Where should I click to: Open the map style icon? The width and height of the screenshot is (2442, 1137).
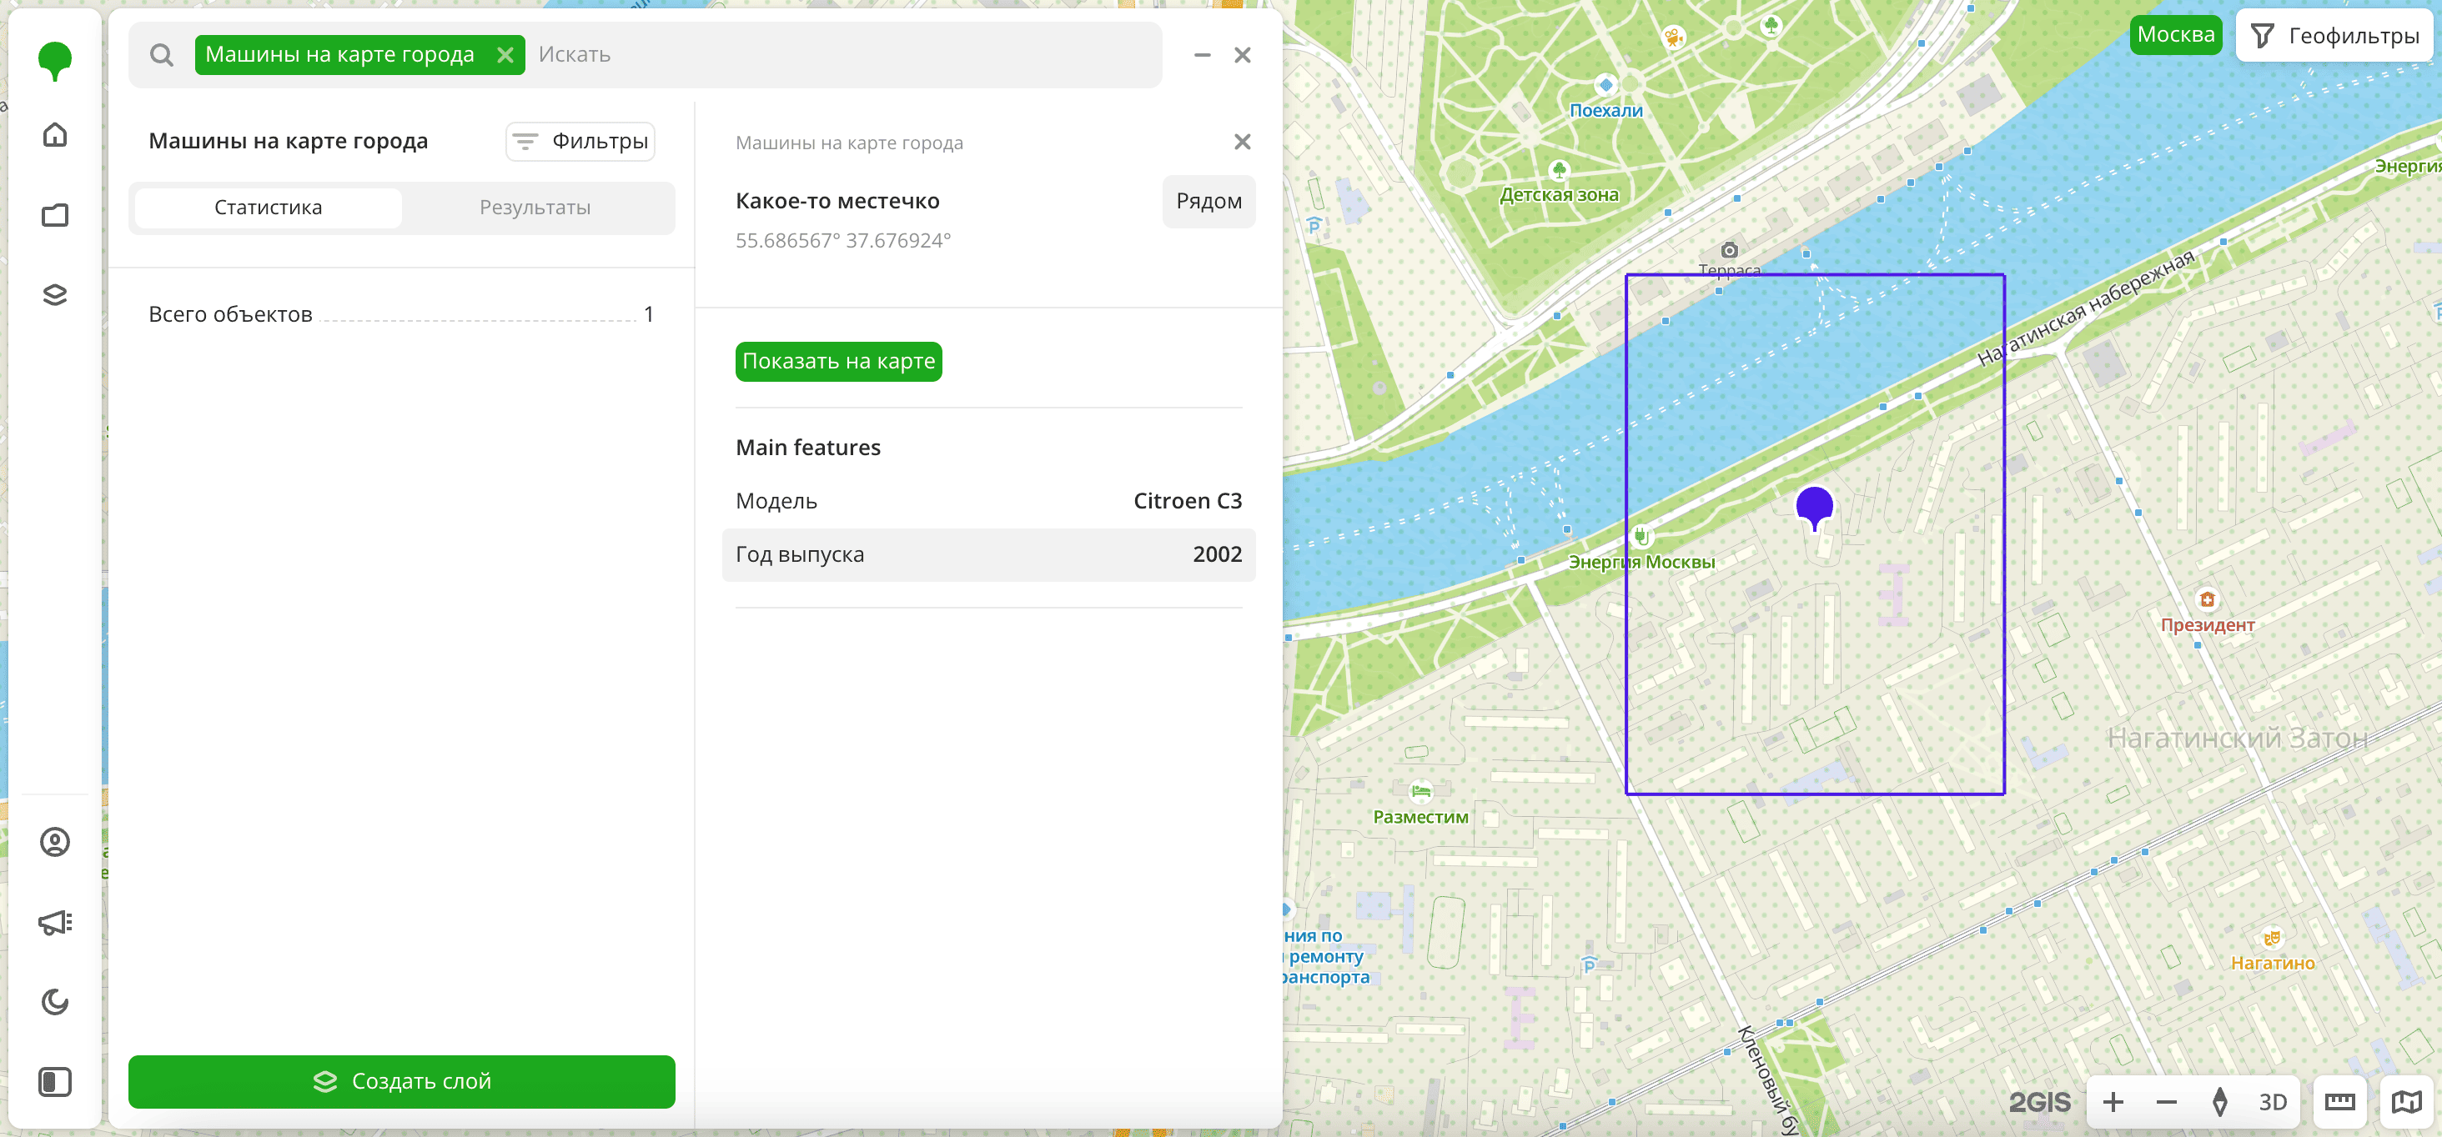(2406, 1102)
